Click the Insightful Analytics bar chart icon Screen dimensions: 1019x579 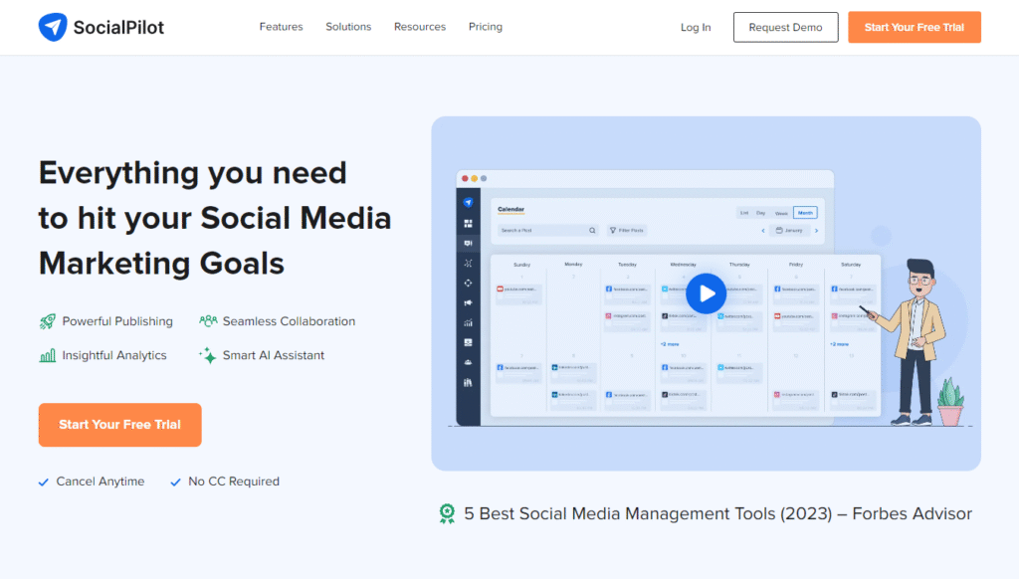click(x=48, y=355)
